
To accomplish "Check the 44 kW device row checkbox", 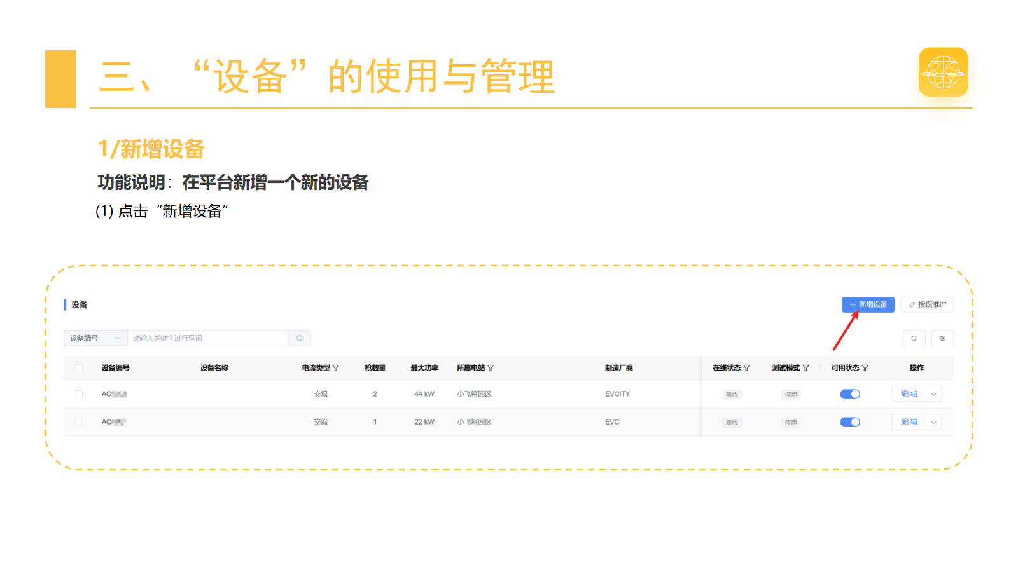I will (x=79, y=394).
